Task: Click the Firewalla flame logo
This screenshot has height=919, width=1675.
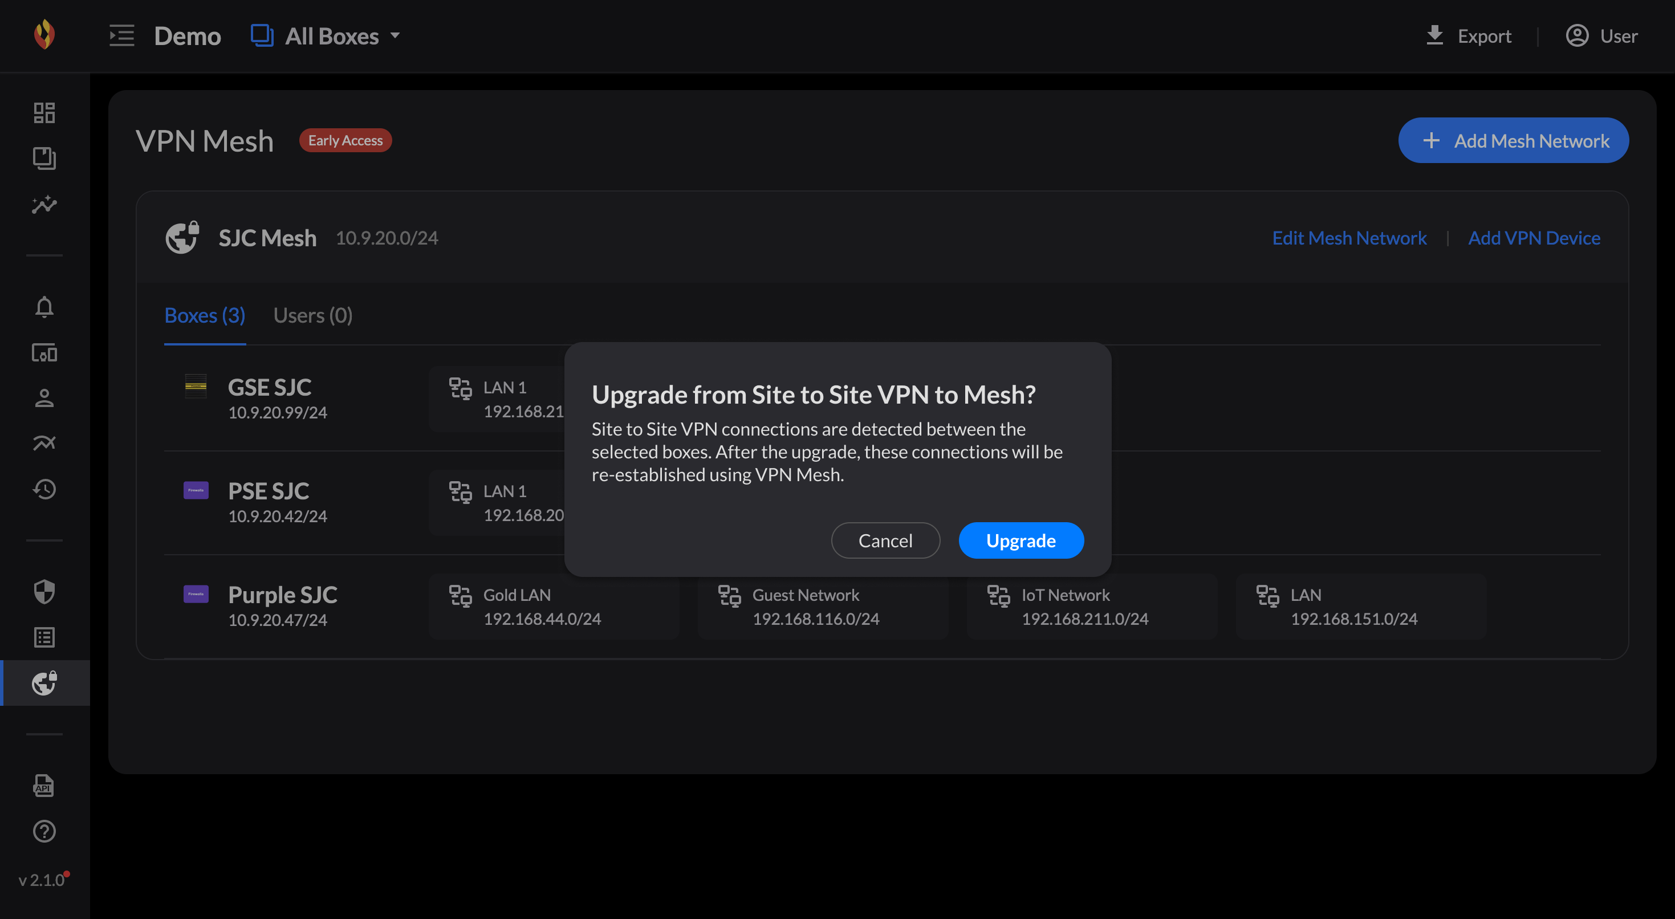Action: pyautogui.click(x=44, y=35)
